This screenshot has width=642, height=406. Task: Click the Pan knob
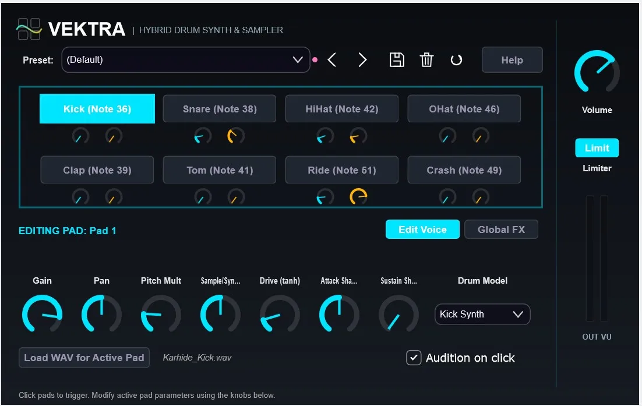coord(101,315)
